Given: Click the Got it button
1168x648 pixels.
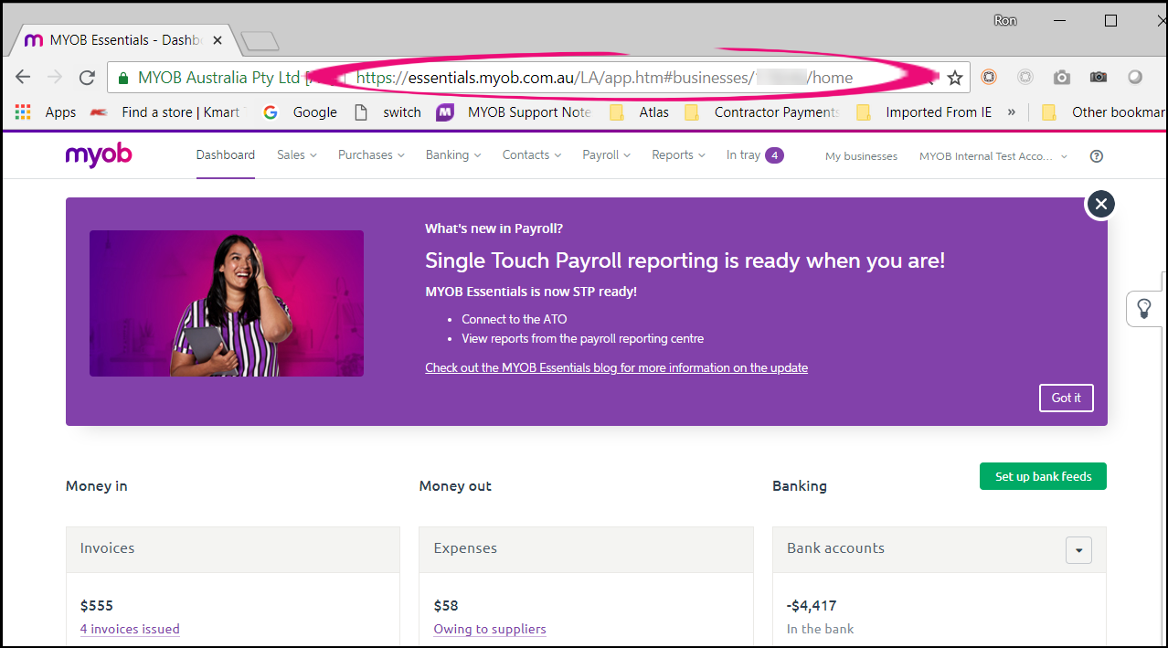Looking at the screenshot, I should click(x=1066, y=398).
